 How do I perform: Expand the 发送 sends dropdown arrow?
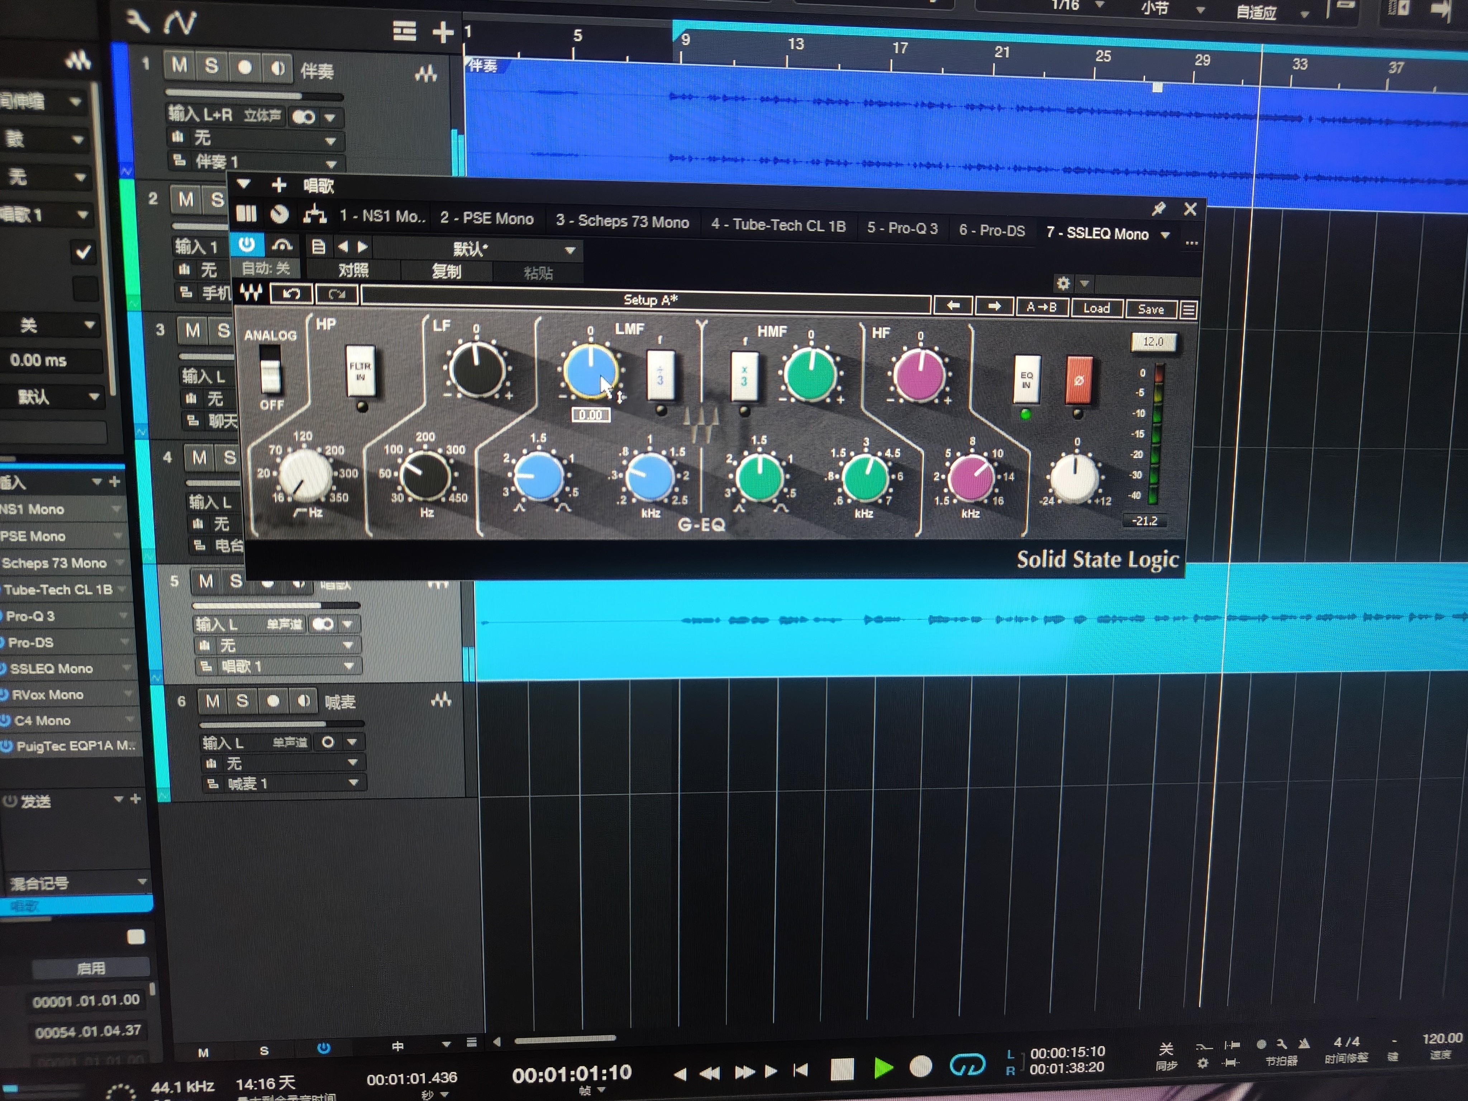pyautogui.click(x=119, y=799)
